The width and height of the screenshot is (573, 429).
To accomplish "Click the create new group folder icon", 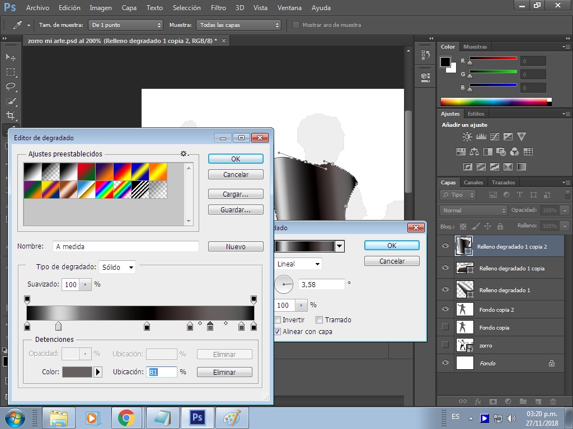I will [523, 401].
